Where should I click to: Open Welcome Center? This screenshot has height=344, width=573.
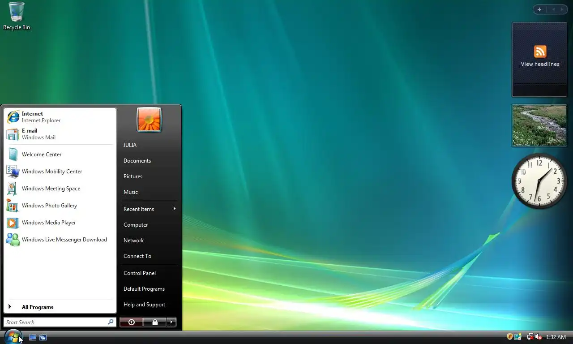(x=60, y=155)
